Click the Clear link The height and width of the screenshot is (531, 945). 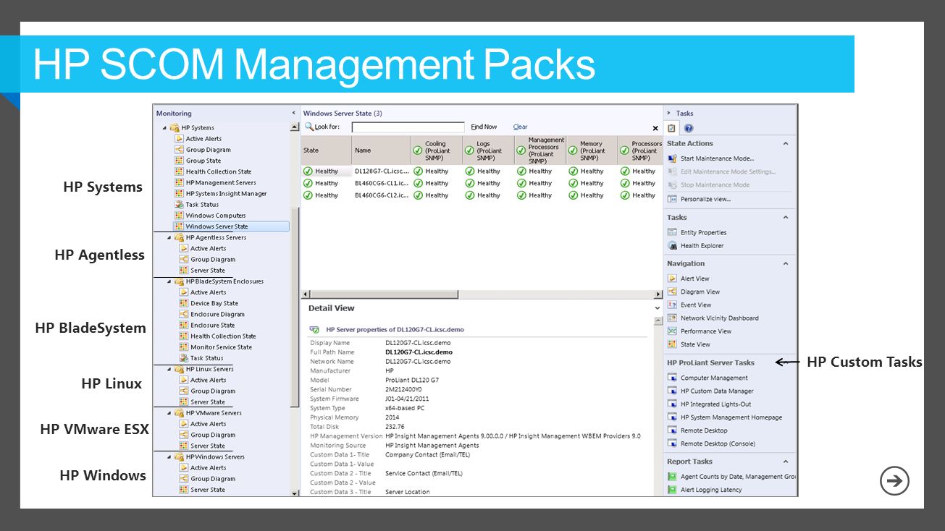click(x=520, y=127)
